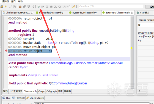Click the step over icon
The height and width of the screenshot is (104, 154).
[x=60, y=7]
